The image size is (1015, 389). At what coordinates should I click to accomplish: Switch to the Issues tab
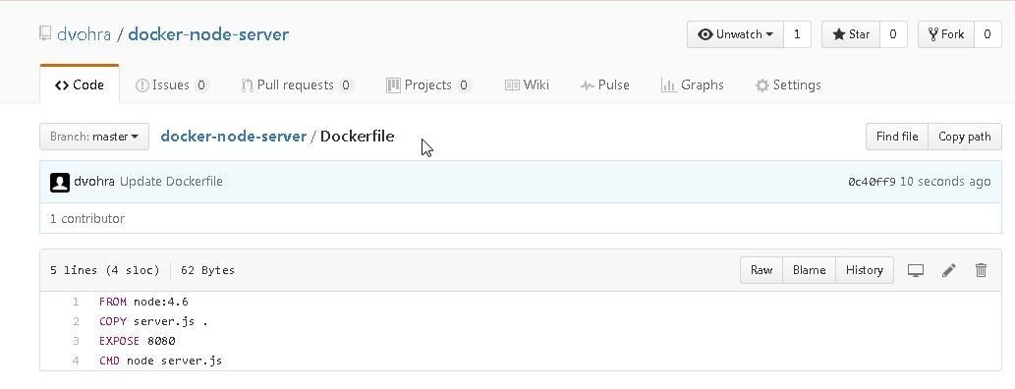coord(172,84)
